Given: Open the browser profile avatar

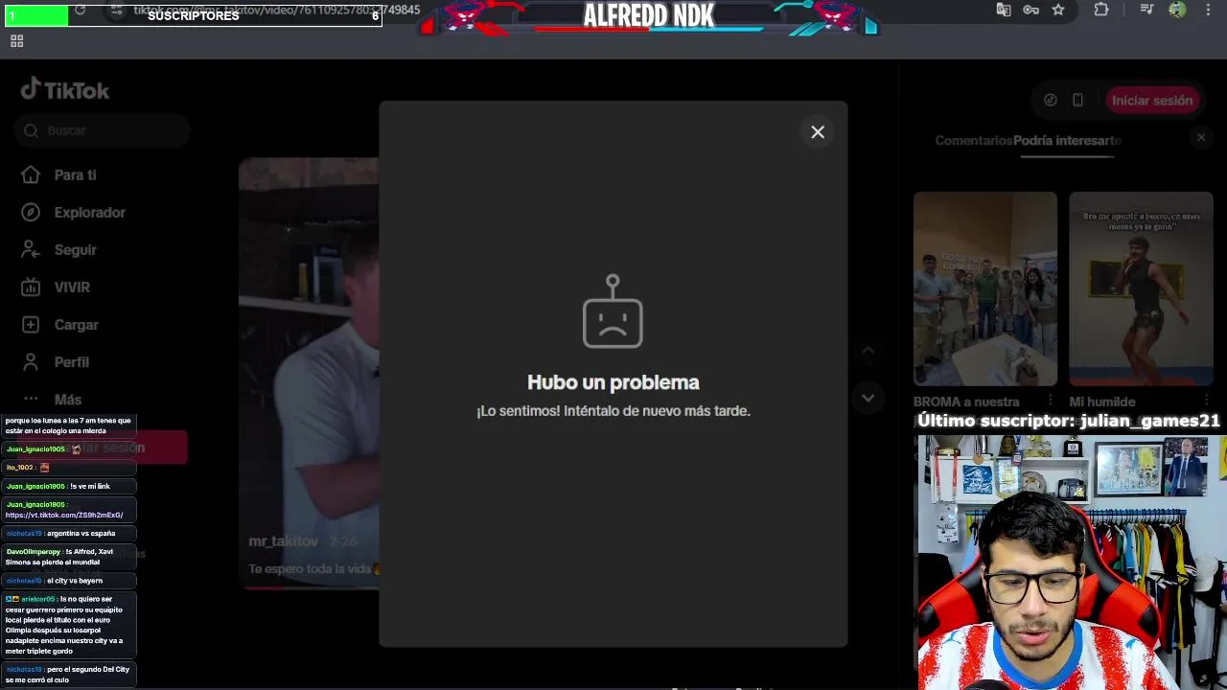Looking at the screenshot, I should (1177, 10).
